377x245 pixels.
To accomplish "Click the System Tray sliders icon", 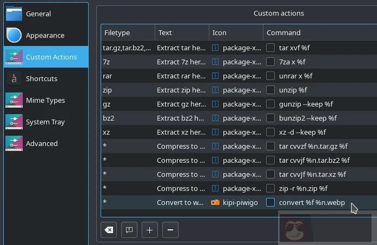I will pyautogui.click(x=14, y=122).
